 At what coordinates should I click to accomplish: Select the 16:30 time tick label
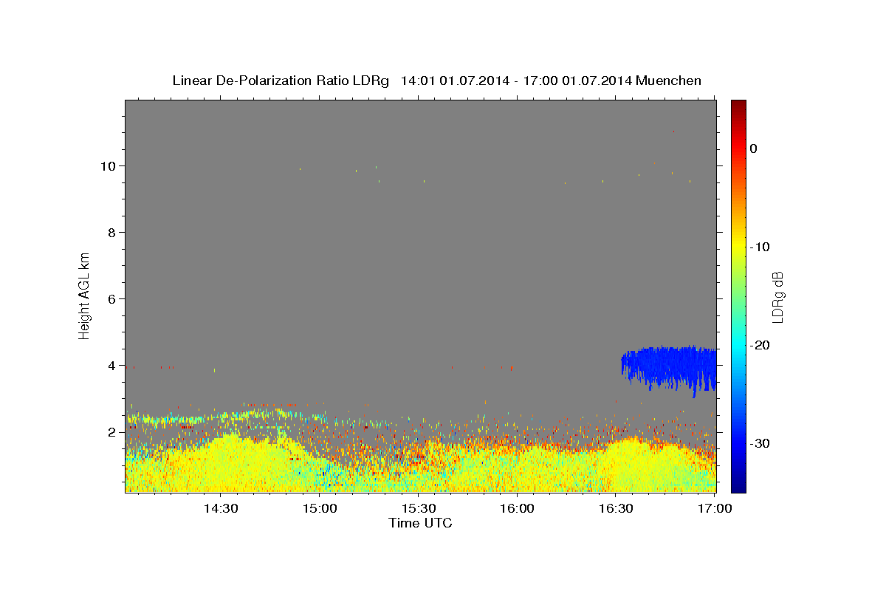coord(617,509)
